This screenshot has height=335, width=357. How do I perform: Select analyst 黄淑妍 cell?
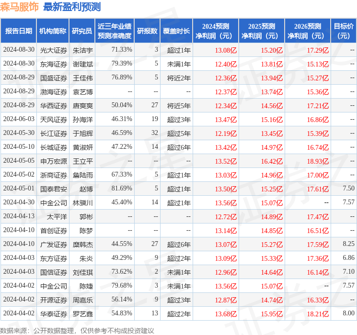82,147
